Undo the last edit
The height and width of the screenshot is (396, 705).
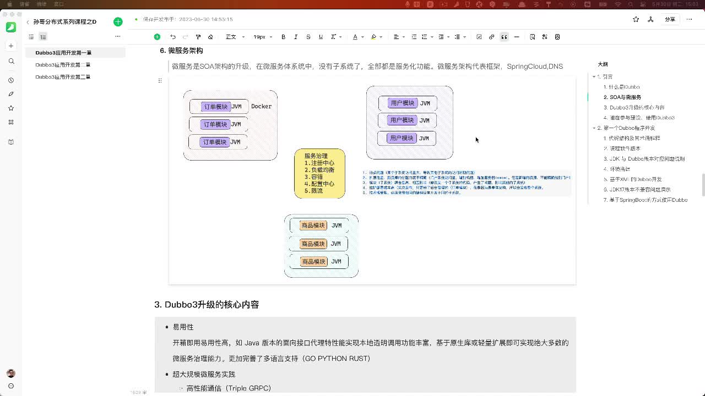173,37
